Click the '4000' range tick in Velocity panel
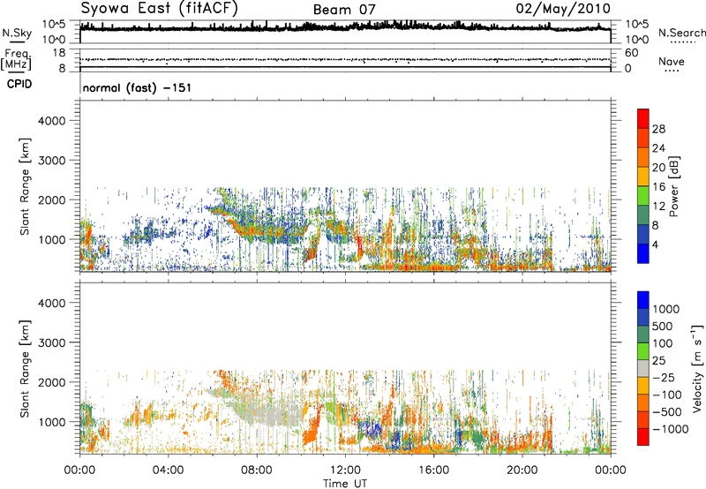706x489 pixels. (52, 303)
